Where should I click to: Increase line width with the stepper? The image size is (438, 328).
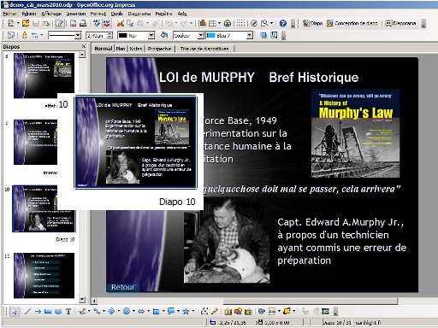pyautogui.click(x=110, y=33)
